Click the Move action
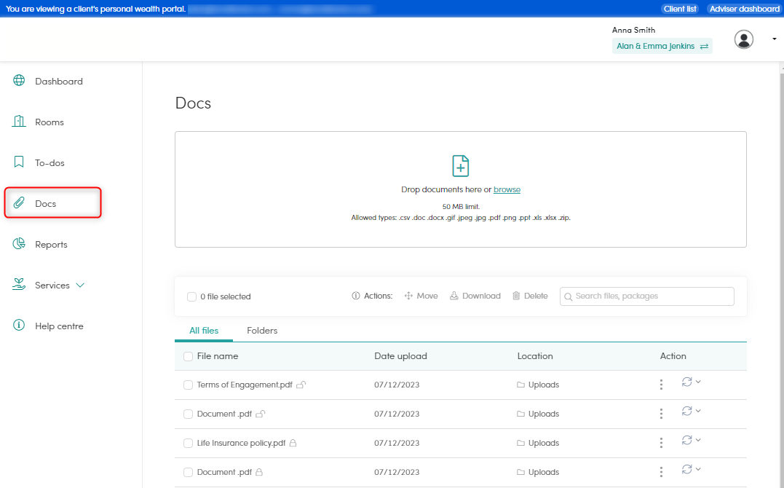The height and width of the screenshot is (488, 784). point(421,296)
